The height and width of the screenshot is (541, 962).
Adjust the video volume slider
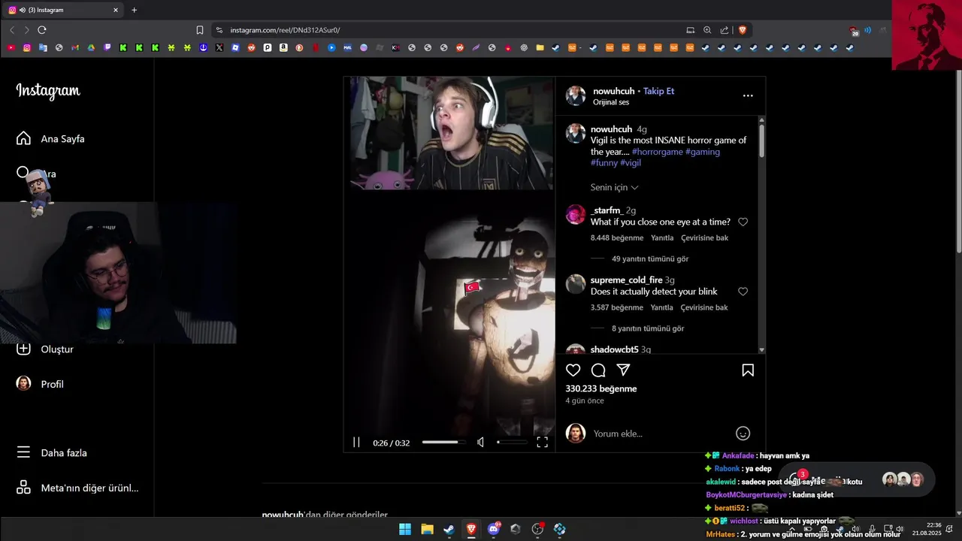[x=512, y=443]
